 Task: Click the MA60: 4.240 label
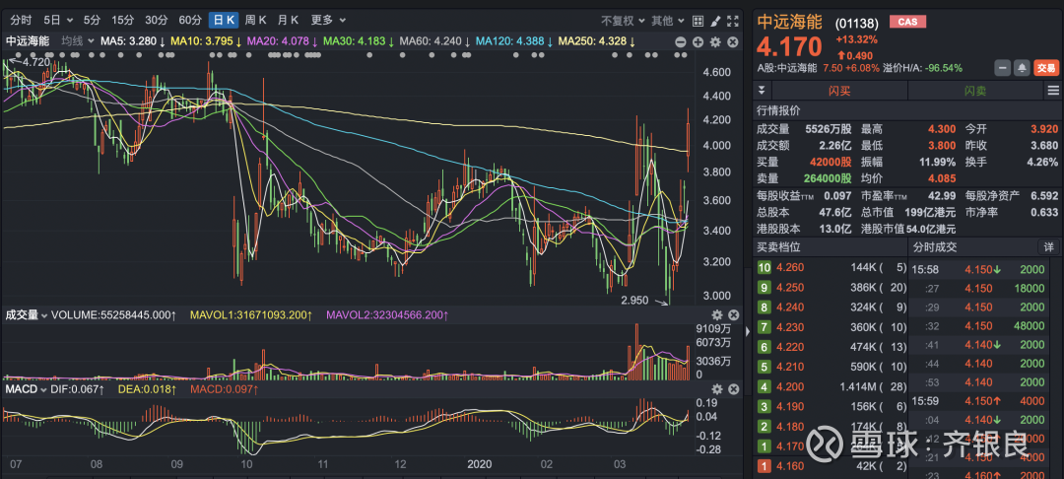tap(435, 41)
